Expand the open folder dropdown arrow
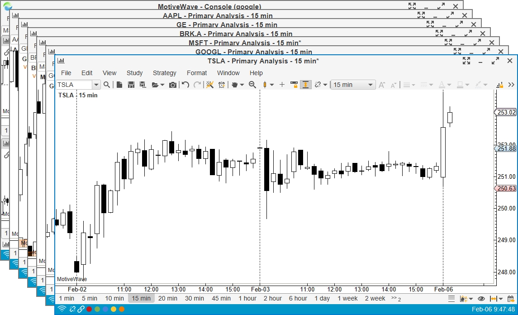The width and height of the screenshot is (518, 315). pyautogui.click(x=162, y=85)
